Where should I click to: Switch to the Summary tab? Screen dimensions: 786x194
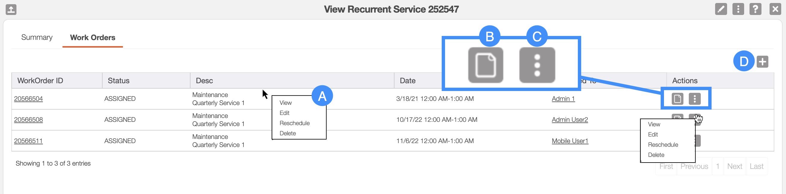[37, 38]
